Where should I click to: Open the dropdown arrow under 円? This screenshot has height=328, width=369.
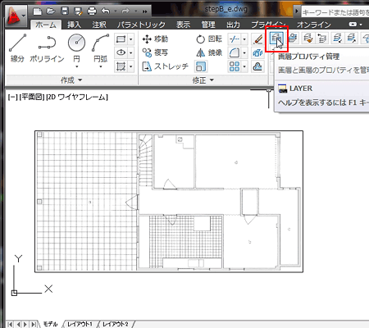tap(77, 66)
